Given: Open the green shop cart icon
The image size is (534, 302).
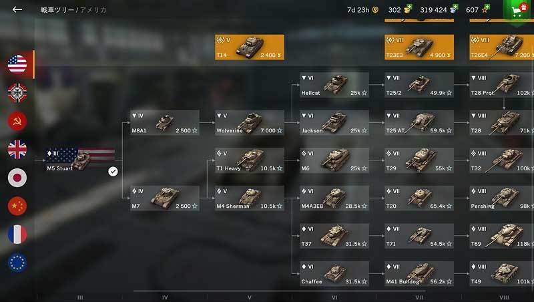Looking at the screenshot, I should 518,11.
